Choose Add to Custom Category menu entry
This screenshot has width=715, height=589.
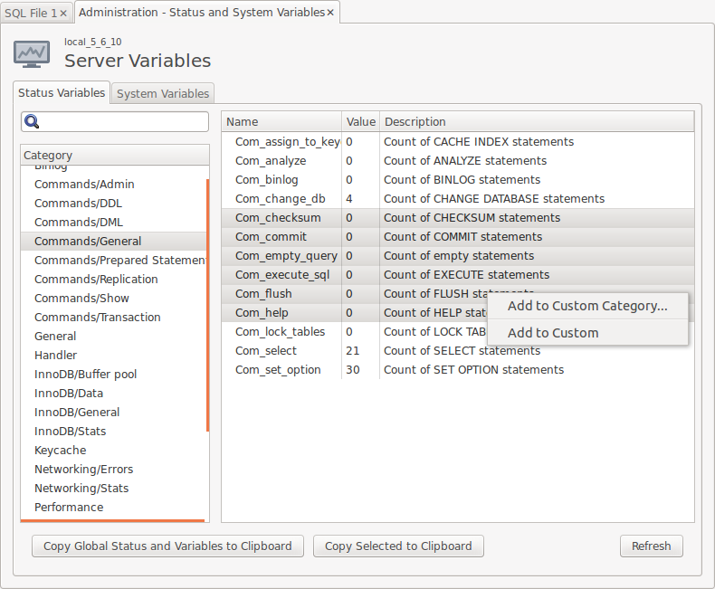point(587,306)
